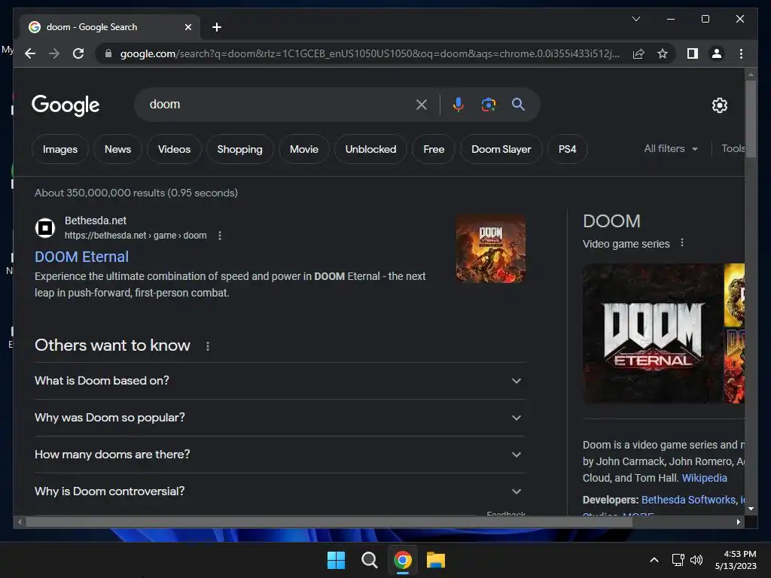Open Wikipedia link in knowledge panel
This screenshot has height=578, width=771.
[x=704, y=478]
